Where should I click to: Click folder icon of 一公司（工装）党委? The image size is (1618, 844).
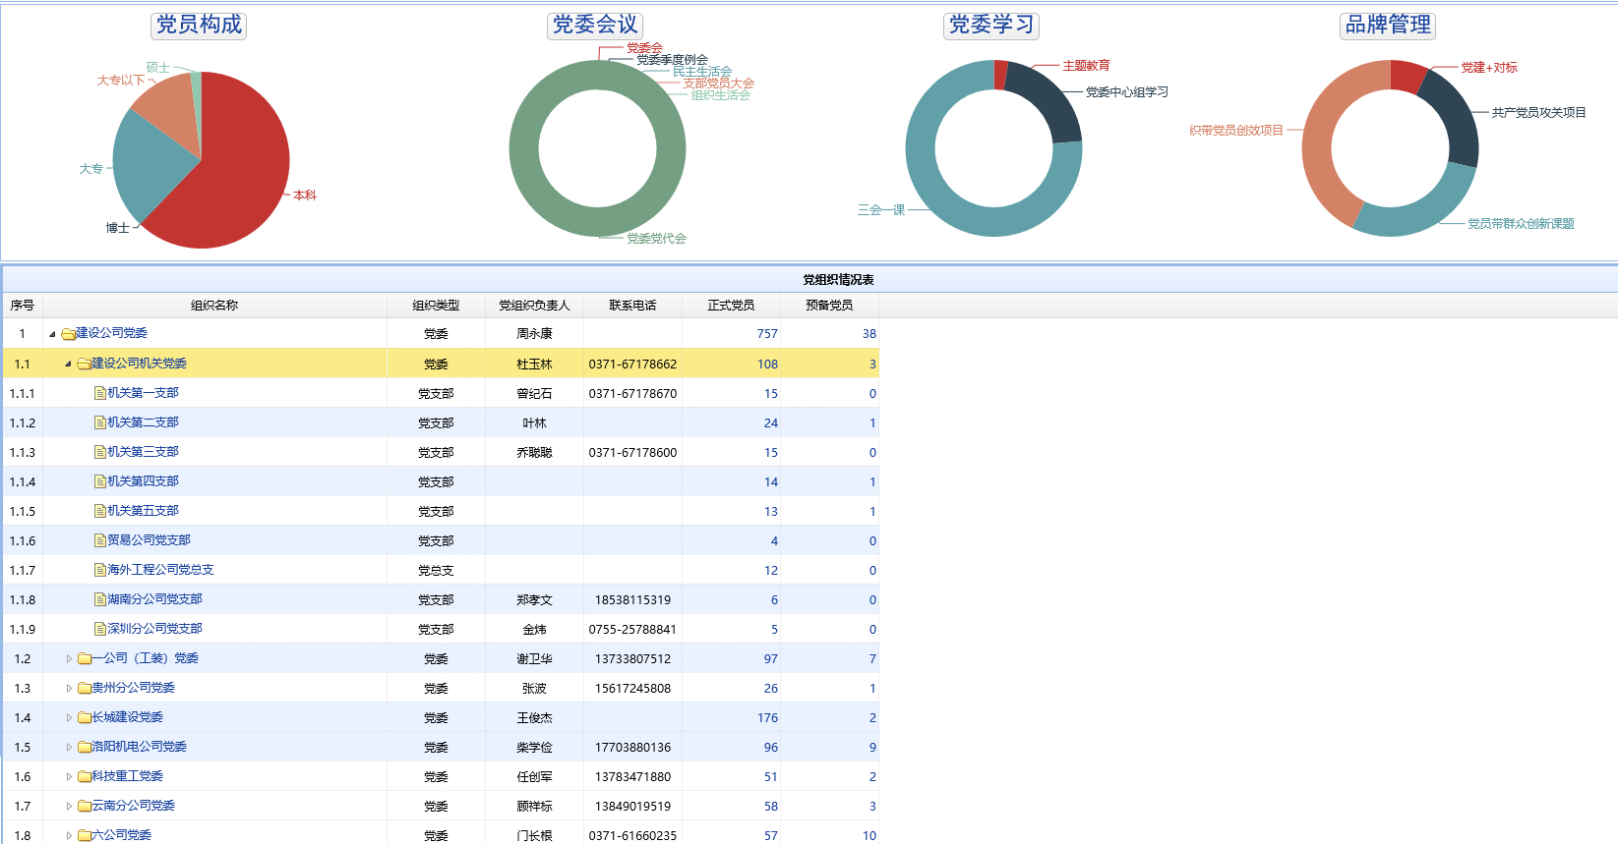pyautogui.click(x=84, y=658)
